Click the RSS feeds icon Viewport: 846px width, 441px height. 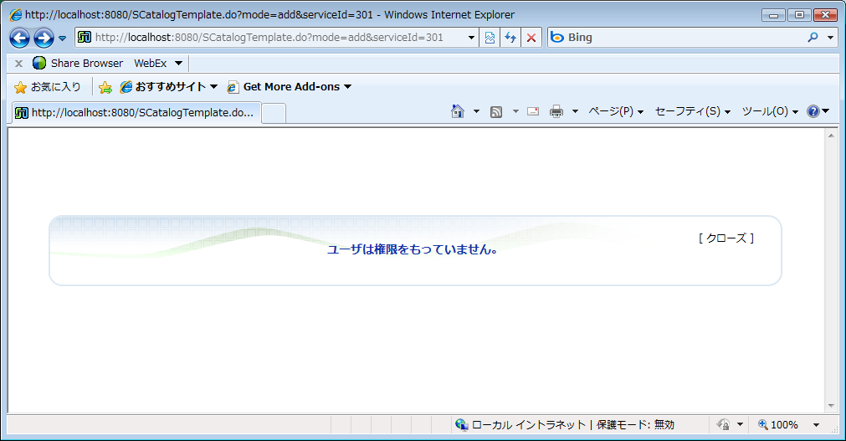[x=496, y=112]
